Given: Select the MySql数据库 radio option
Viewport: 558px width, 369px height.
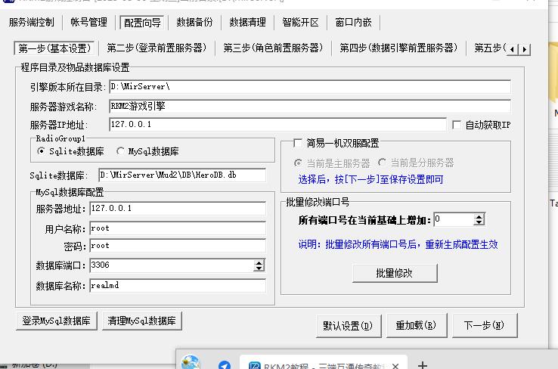Looking at the screenshot, I should tap(120, 151).
